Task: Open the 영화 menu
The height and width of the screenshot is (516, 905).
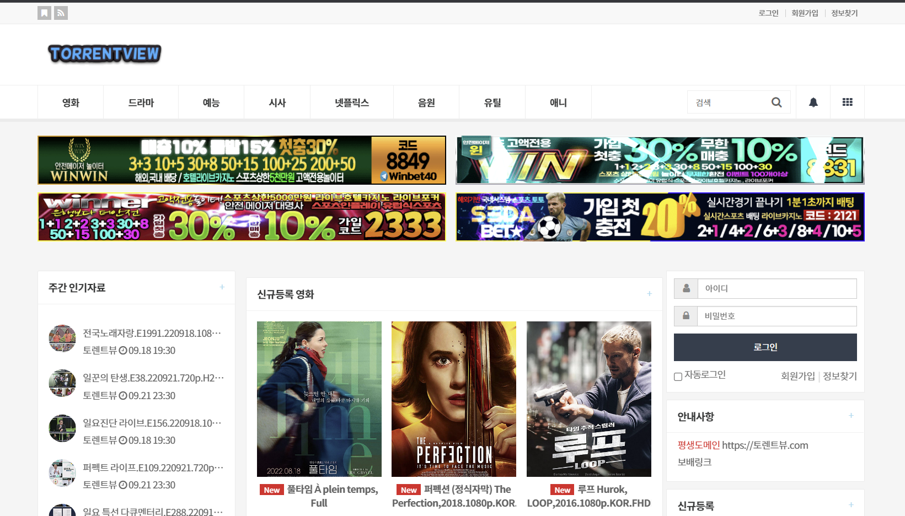Action: pyautogui.click(x=71, y=102)
